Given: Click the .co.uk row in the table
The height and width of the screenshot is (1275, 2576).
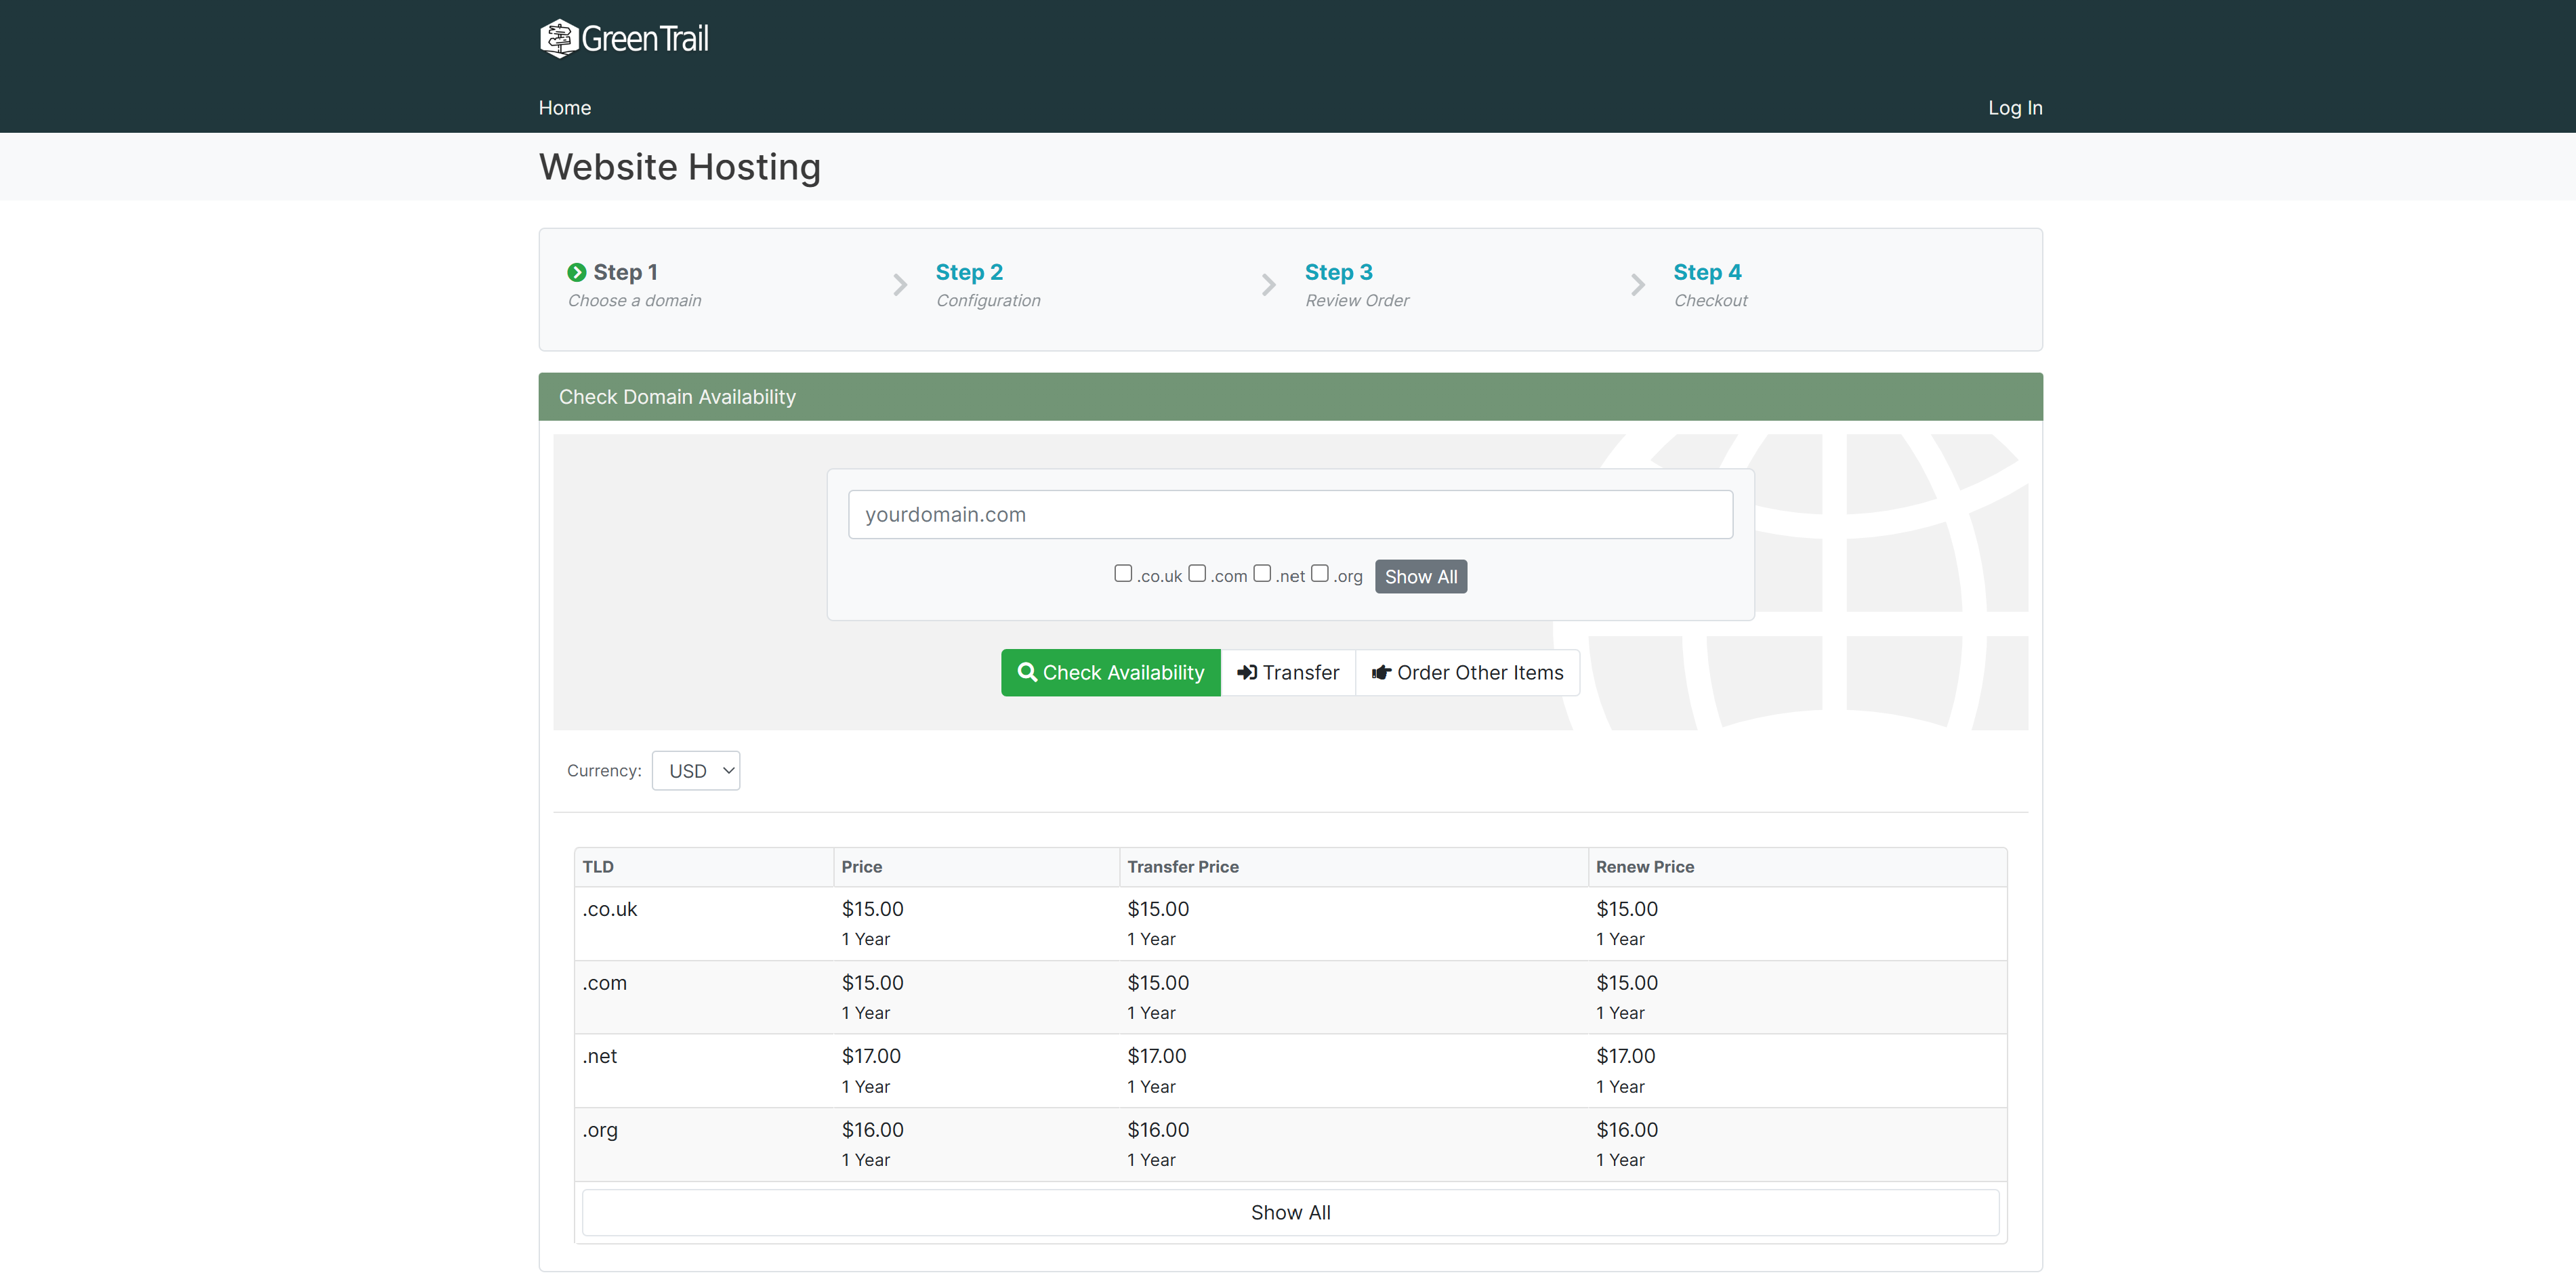Looking at the screenshot, I should (1290, 924).
